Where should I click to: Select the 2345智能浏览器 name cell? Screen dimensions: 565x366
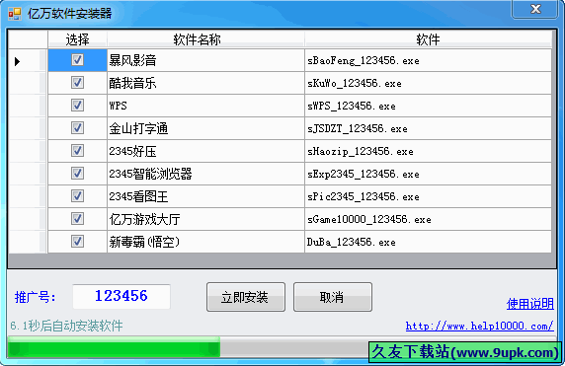click(205, 174)
